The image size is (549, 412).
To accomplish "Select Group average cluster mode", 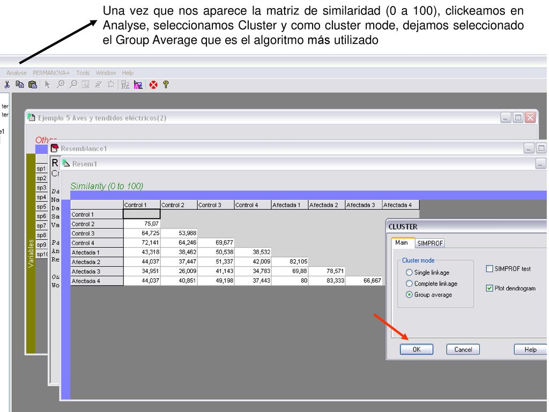I will click(409, 295).
